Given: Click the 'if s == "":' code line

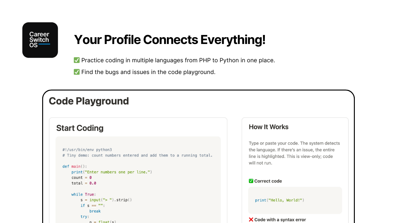Looking at the screenshot, I should tap(93, 205).
